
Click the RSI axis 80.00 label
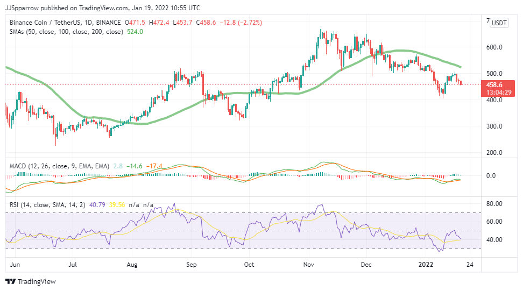pos(494,204)
